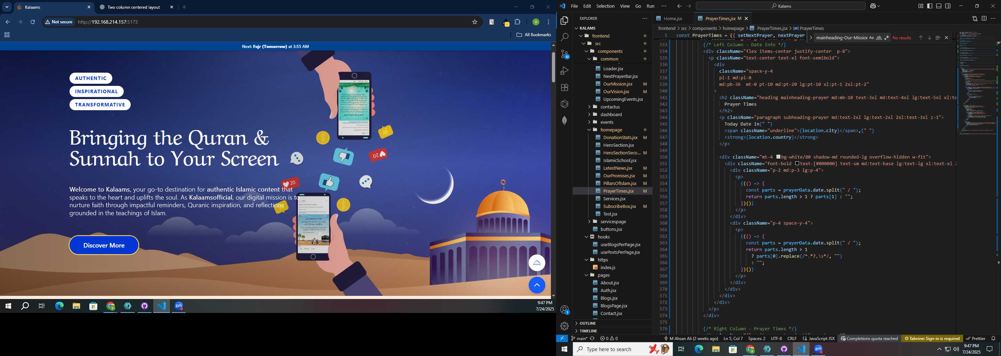Toggle Match Whole Word in find widget
The height and width of the screenshot is (356, 1001).
click(x=879, y=38)
